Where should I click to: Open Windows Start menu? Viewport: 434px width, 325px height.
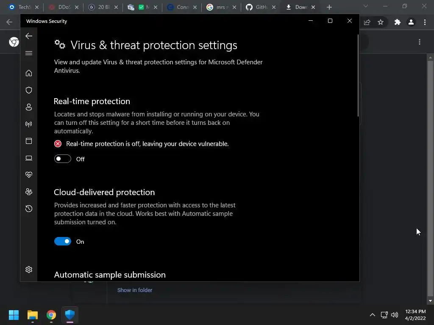14,315
